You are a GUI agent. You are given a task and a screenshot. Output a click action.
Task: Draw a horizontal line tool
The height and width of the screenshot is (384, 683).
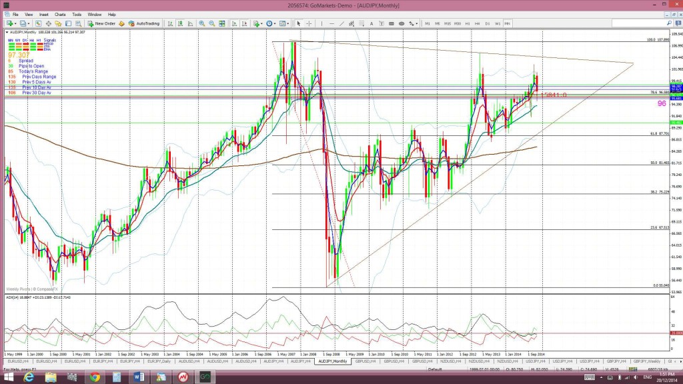(332, 23)
